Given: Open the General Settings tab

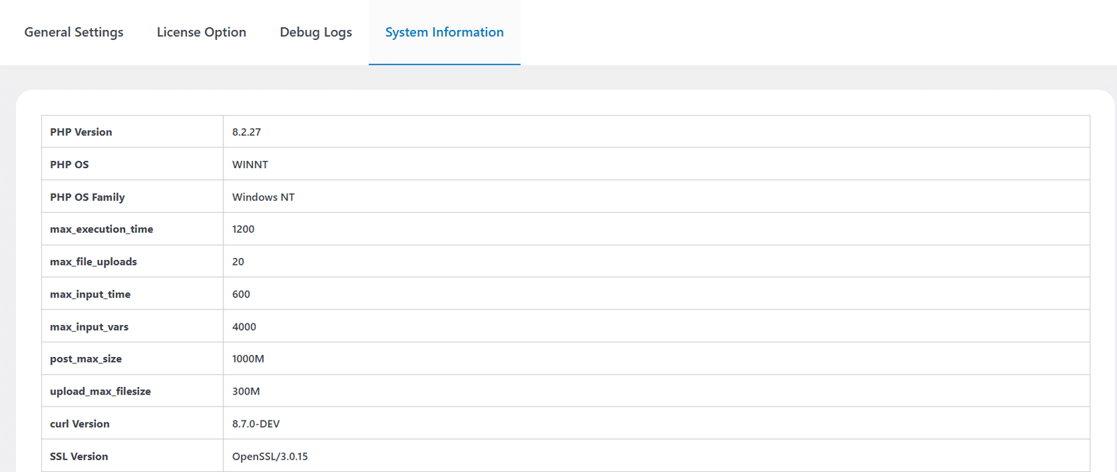Looking at the screenshot, I should pos(73,32).
